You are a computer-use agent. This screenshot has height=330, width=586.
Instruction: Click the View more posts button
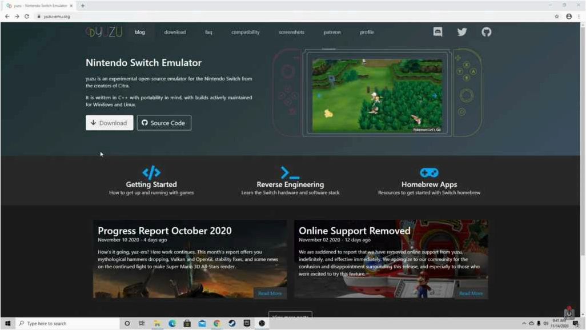[x=290, y=315]
